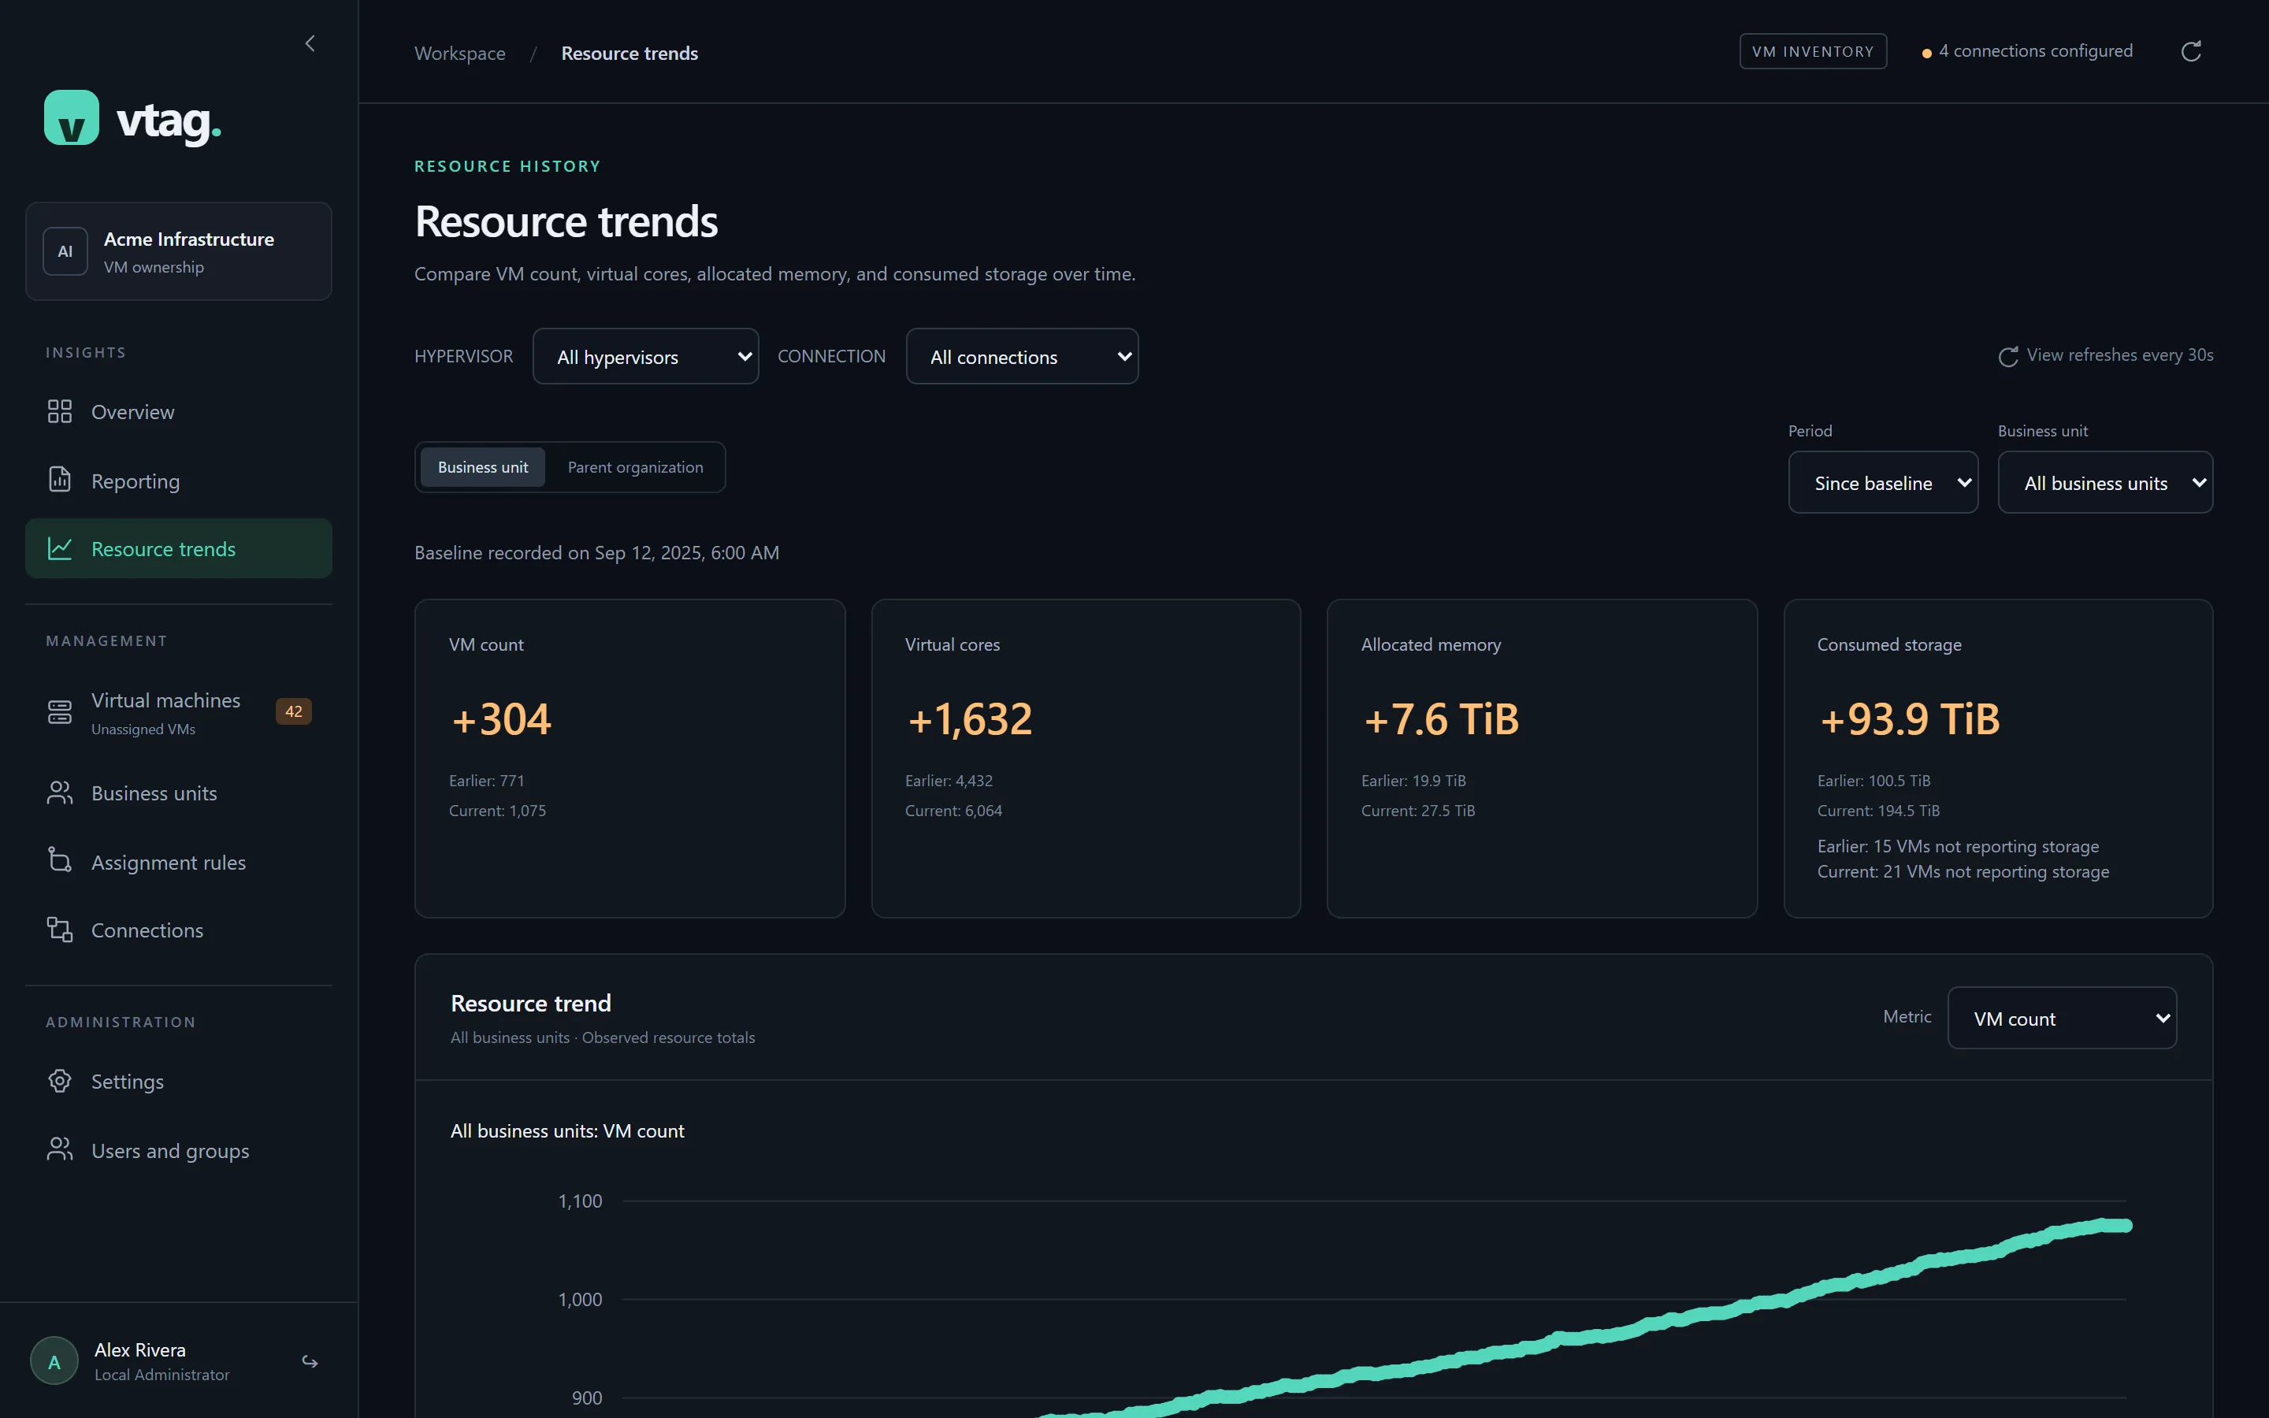The width and height of the screenshot is (2269, 1418).
Task: Click the sign-out arrow next to Alex Rivera
Action: pyautogui.click(x=310, y=1362)
